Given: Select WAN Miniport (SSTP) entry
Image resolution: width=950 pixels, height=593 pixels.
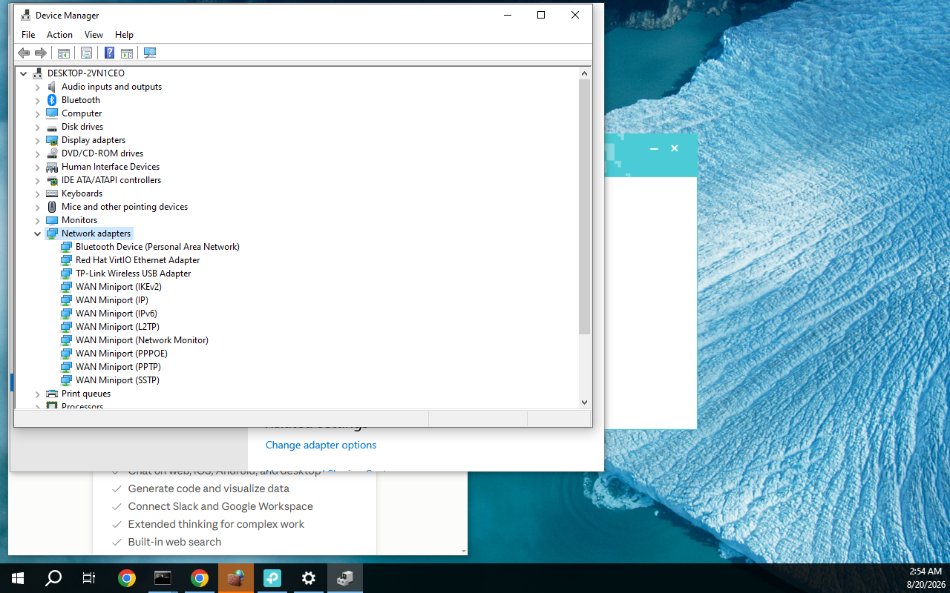Looking at the screenshot, I should (117, 380).
